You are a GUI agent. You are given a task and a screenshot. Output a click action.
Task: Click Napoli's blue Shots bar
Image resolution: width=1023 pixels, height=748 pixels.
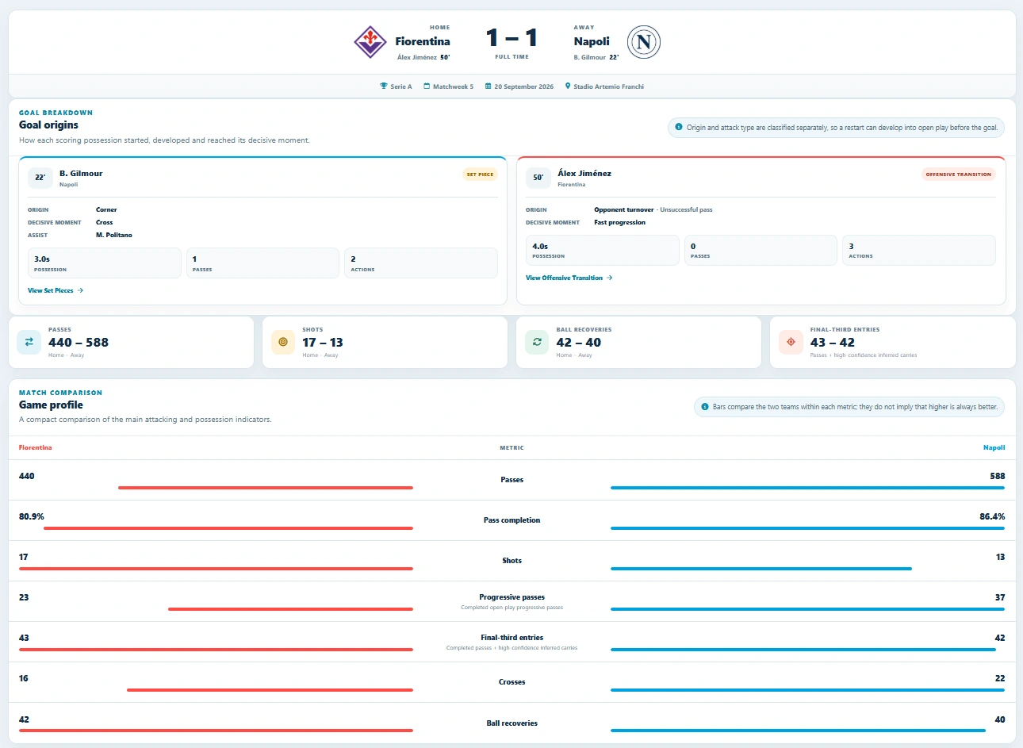[761, 569]
